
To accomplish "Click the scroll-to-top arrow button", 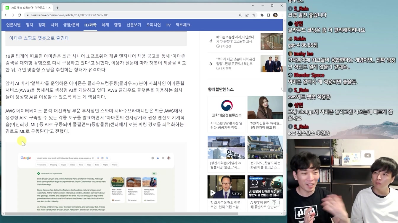I will (x=274, y=202).
